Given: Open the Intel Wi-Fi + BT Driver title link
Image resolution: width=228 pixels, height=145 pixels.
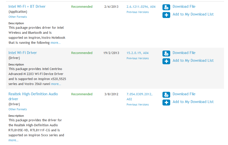Looking at the screenshot, I should pyautogui.click(x=27, y=6).
